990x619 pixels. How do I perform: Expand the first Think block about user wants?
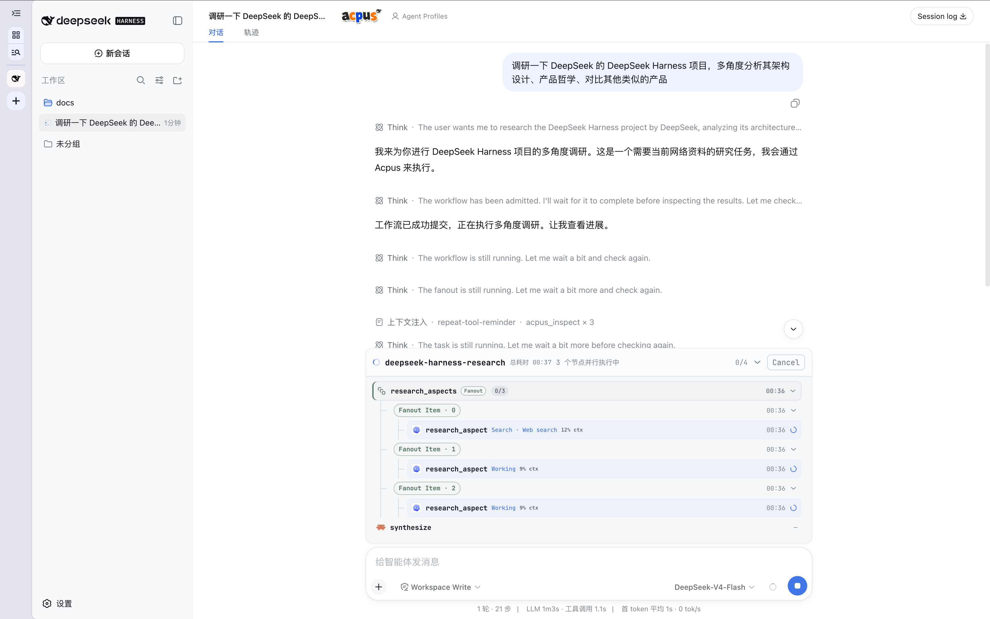tap(588, 127)
